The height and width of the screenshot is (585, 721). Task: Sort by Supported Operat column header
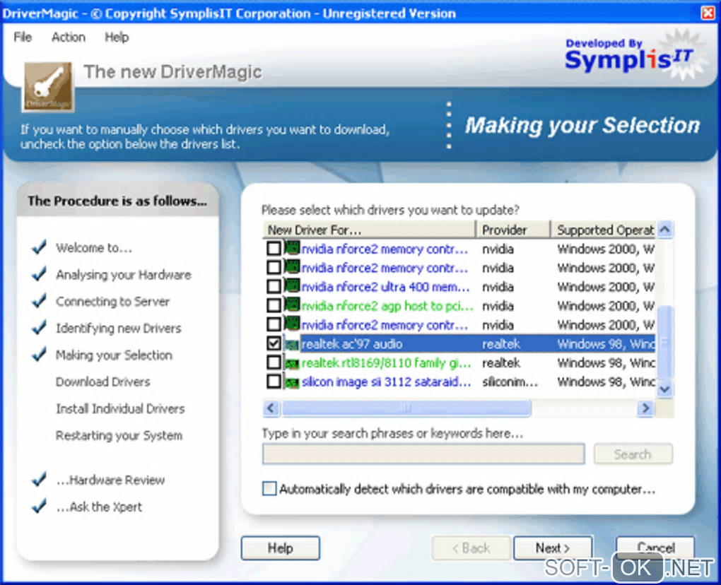click(x=604, y=230)
